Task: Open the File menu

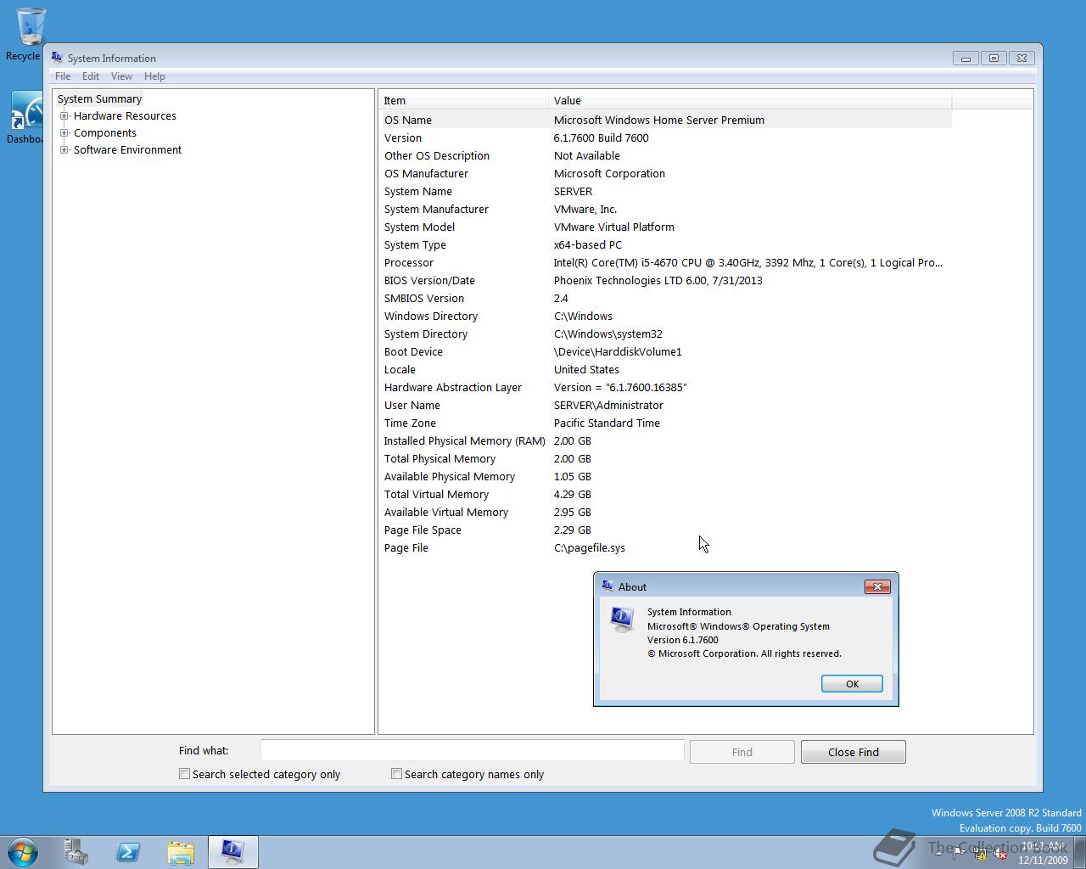Action: click(x=63, y=76)
